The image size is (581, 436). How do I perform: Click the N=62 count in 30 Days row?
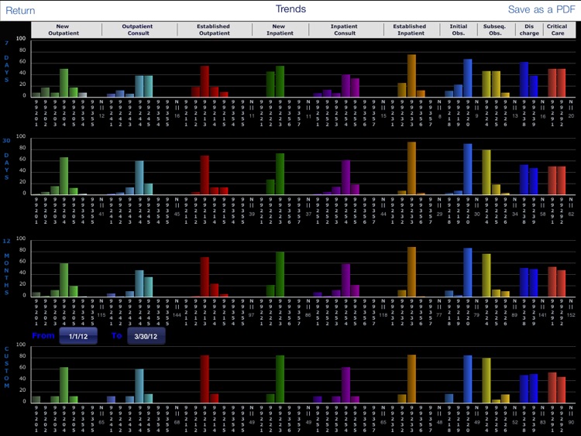(571, 208)
